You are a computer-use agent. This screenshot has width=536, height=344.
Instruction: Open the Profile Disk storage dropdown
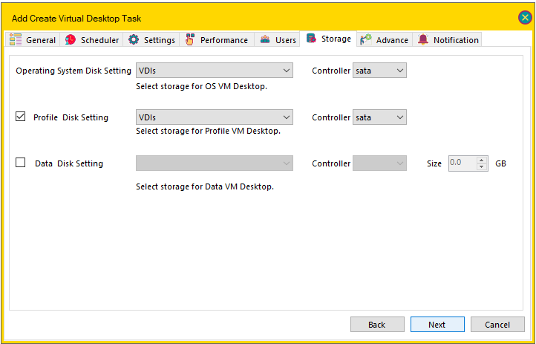pos(215,117)
